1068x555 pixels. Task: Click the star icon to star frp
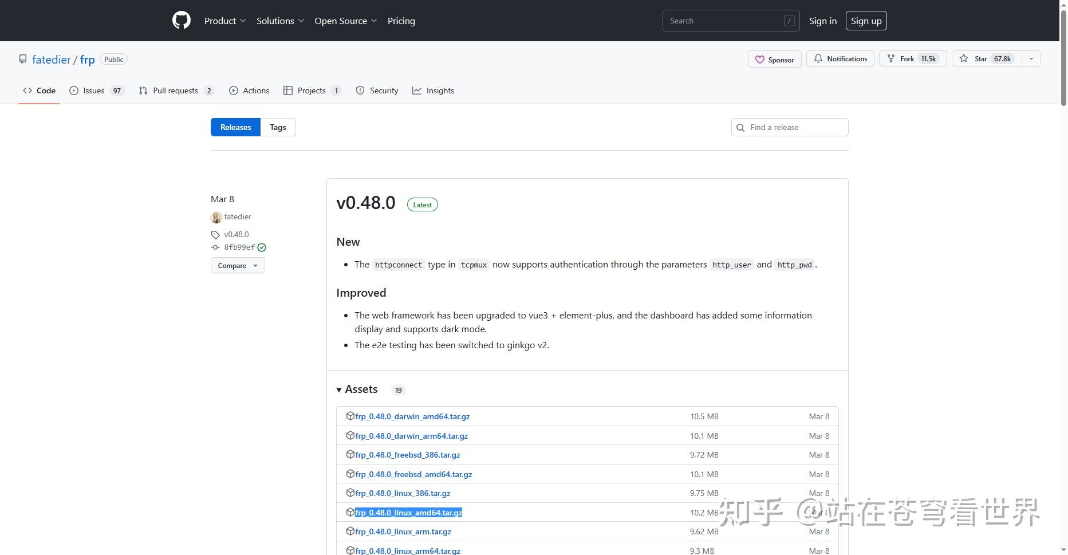pos(964,58)
